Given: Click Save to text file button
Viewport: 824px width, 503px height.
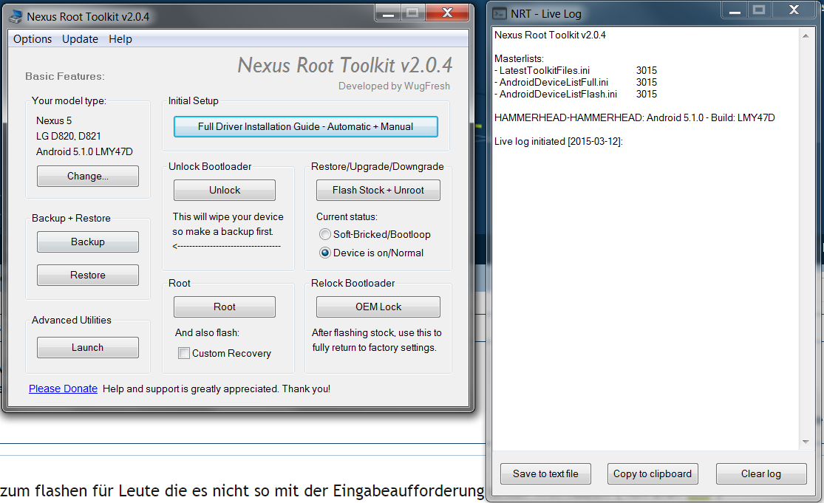Looking at the screenshot, I should click(x=545, y=474).
